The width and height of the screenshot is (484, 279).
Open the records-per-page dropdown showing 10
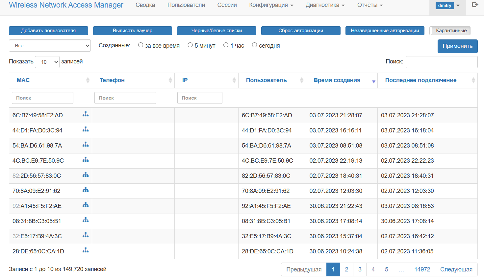click(47, 62)
